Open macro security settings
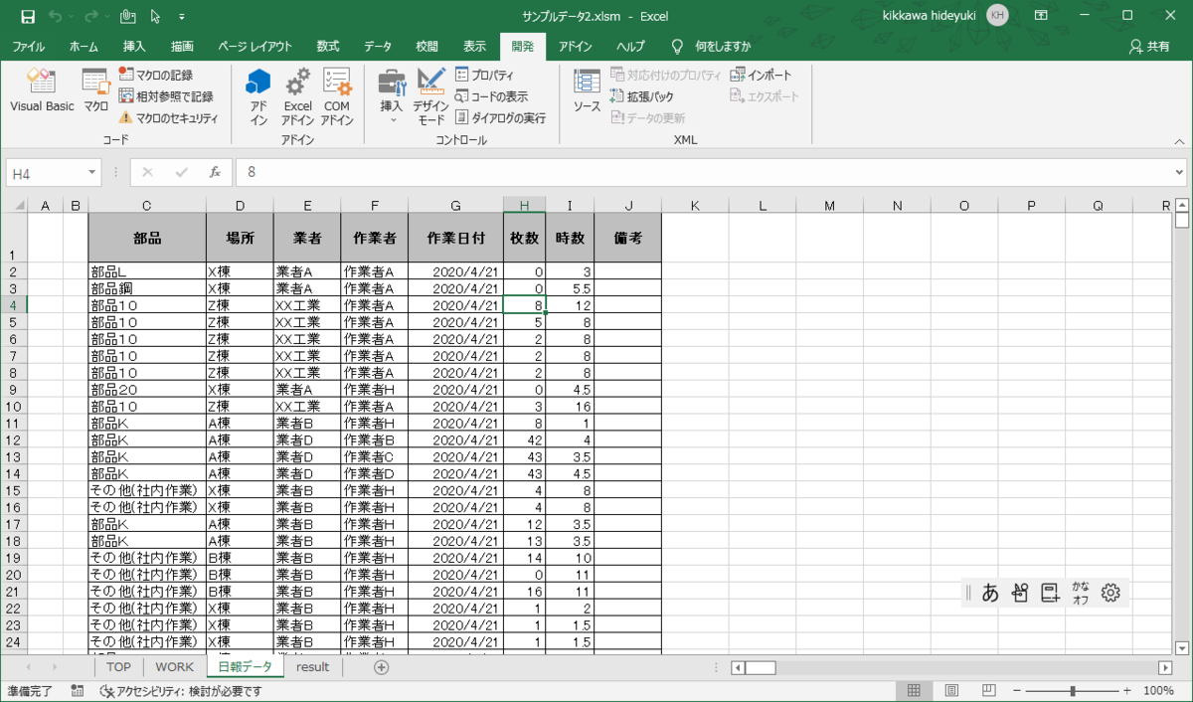The width and height of the screenshot is (1193, 702). (168, 117)
